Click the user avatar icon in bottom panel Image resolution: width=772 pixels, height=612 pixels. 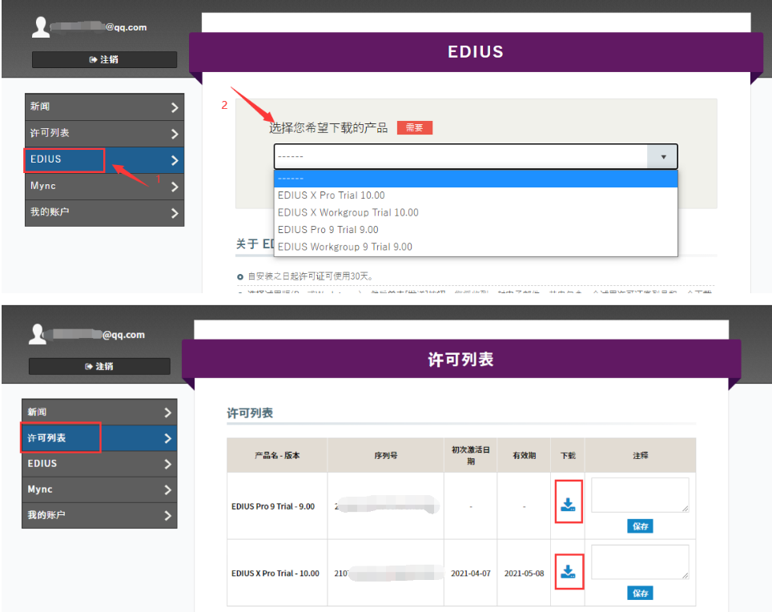click(x=37, y=335)
